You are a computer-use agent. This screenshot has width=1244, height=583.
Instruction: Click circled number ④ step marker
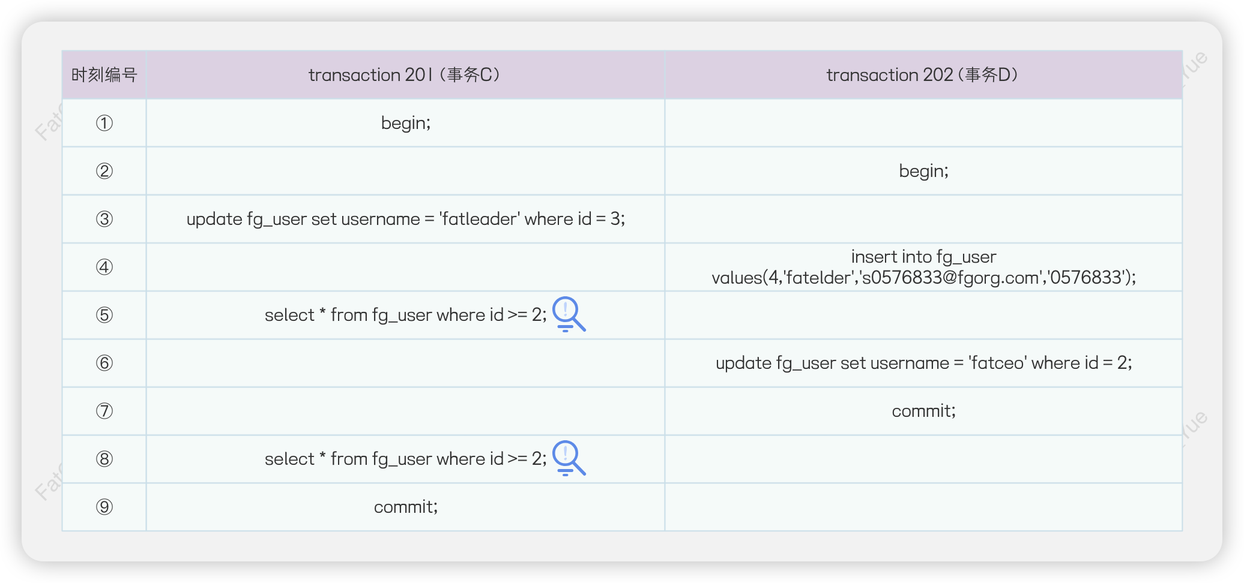pyautogui.click(x=104, y=267)
